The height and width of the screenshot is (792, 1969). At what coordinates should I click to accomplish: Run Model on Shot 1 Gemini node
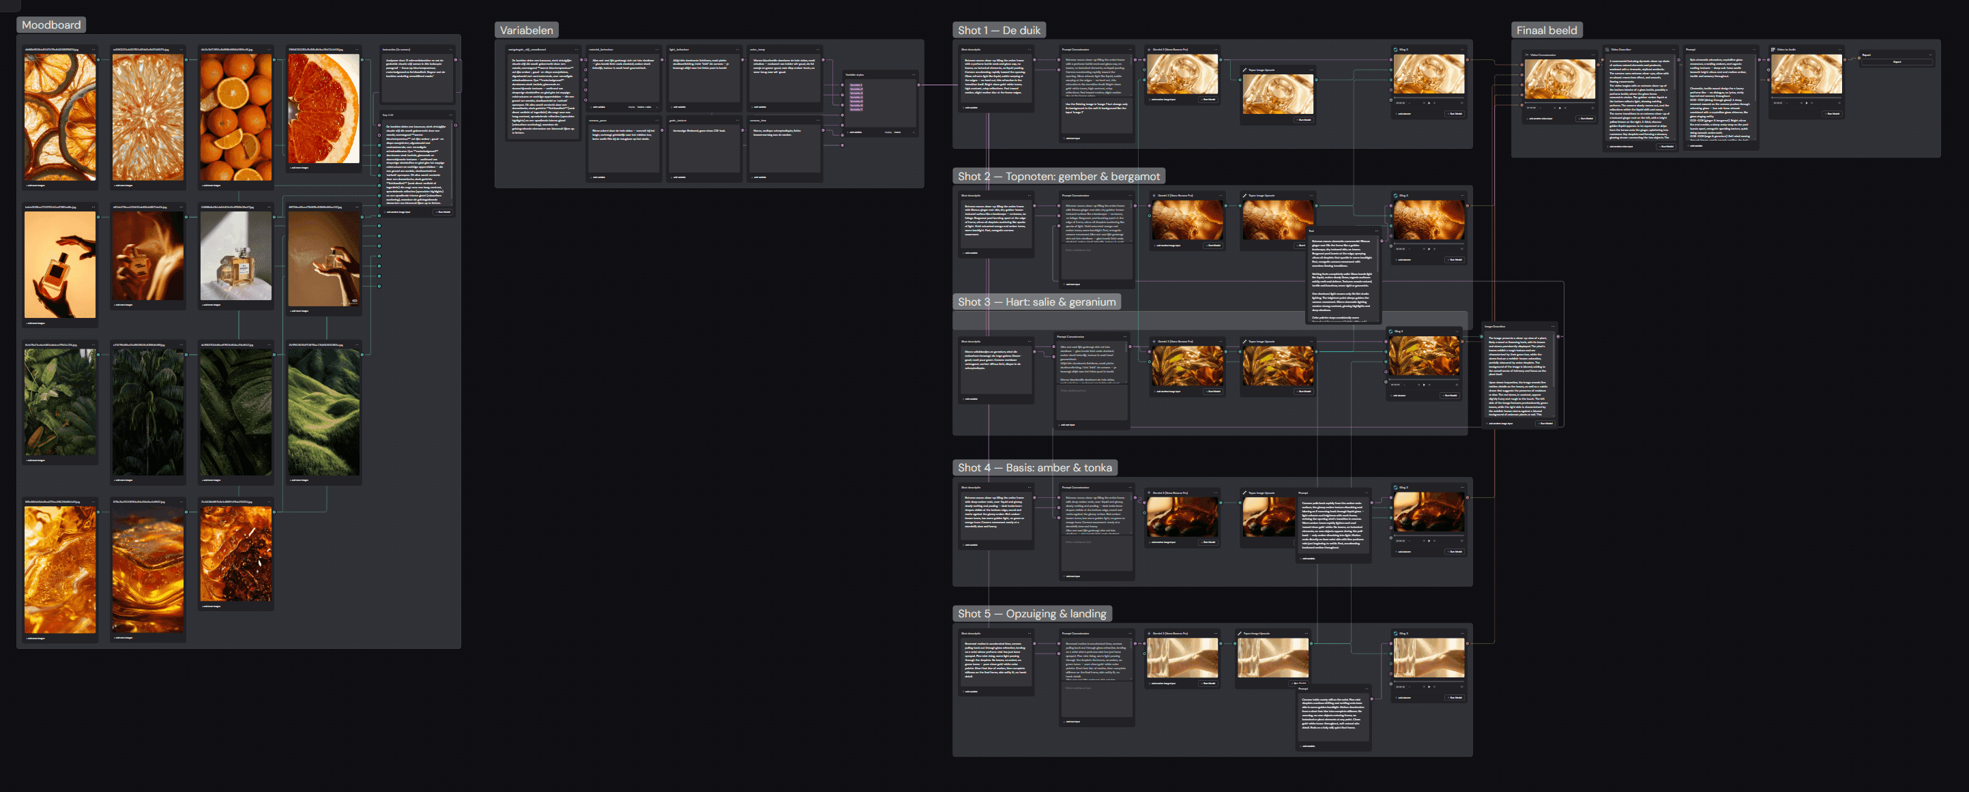(x=1208, y=100)
